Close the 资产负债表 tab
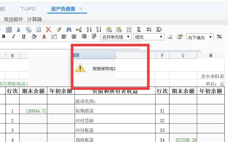This screenshot has width=228, height=142. [81, 9]
